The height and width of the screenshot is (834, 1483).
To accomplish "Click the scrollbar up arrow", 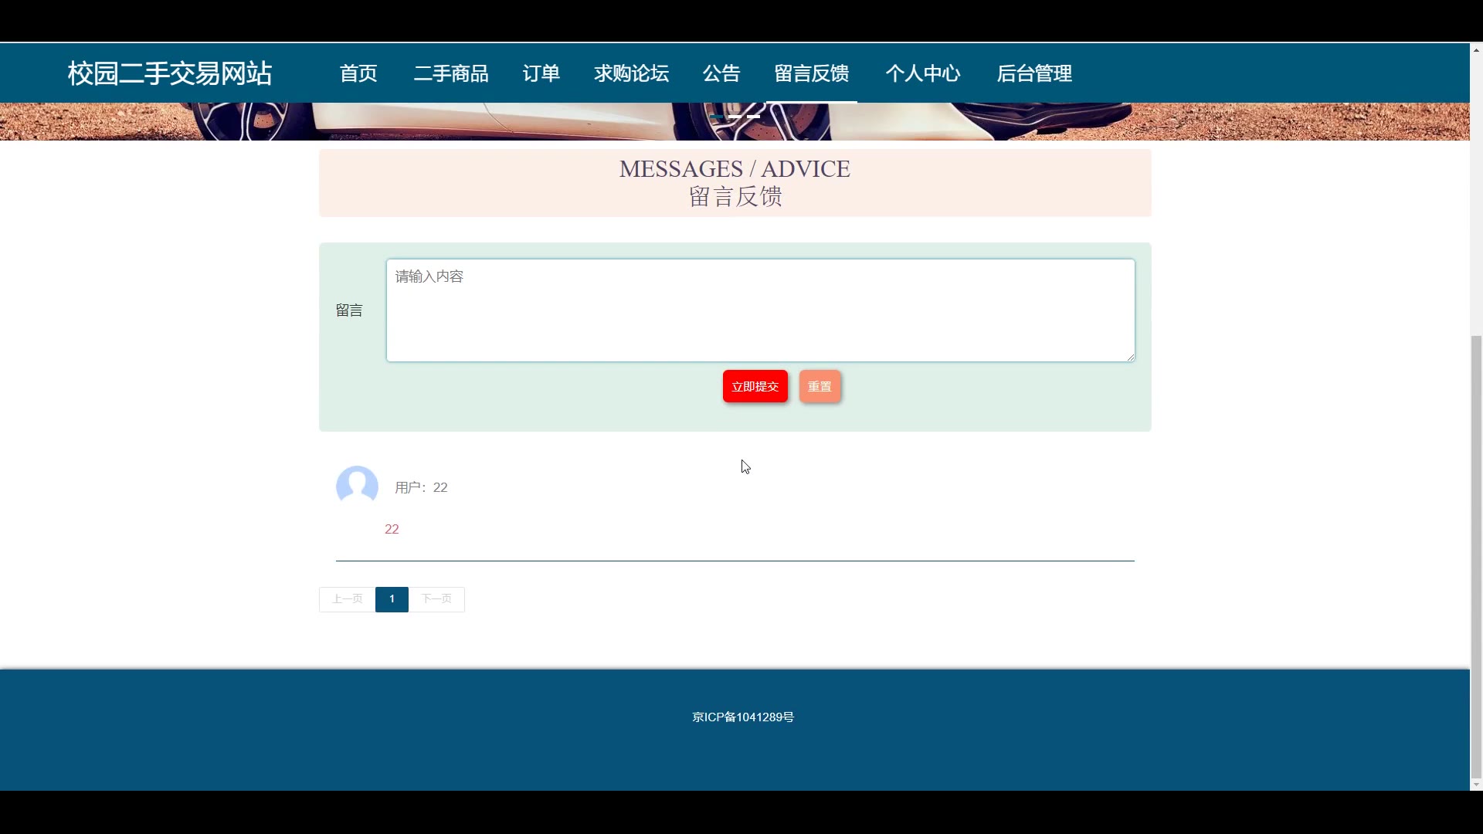I will click(x=1476, y=50).
